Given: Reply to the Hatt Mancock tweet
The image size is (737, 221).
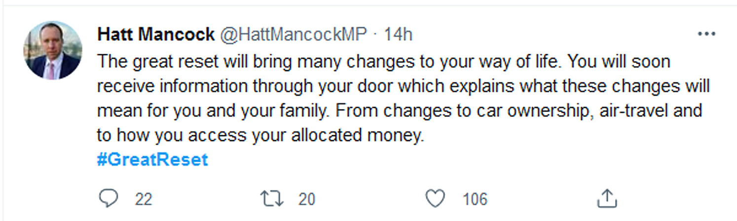Looking at the screenshot, I should point(108,199).
